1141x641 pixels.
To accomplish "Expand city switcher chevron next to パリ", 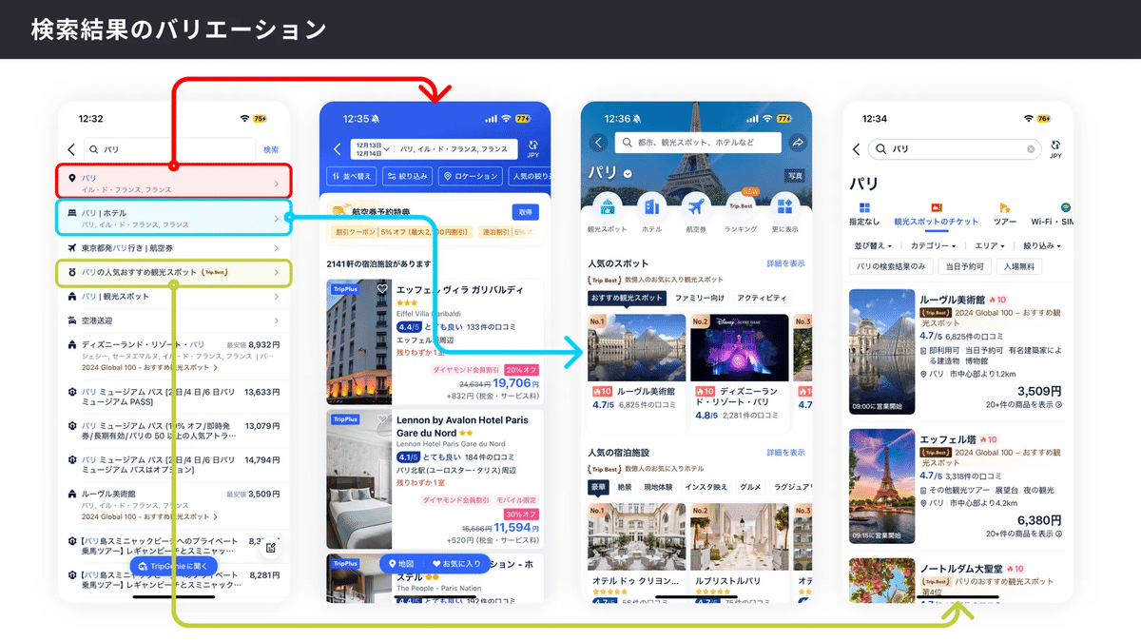I will (628, 173).
